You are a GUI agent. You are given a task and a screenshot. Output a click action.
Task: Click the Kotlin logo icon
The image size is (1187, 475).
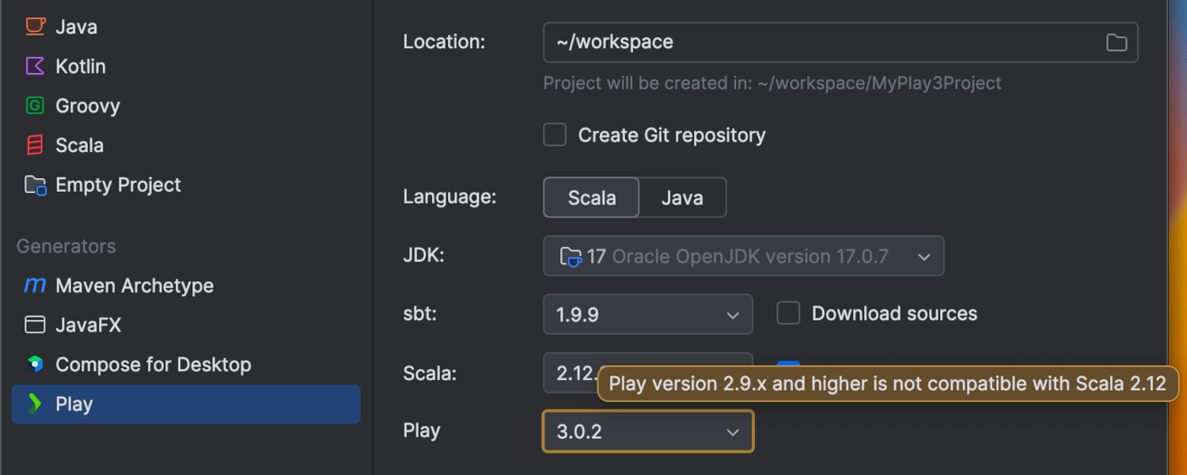35,66
